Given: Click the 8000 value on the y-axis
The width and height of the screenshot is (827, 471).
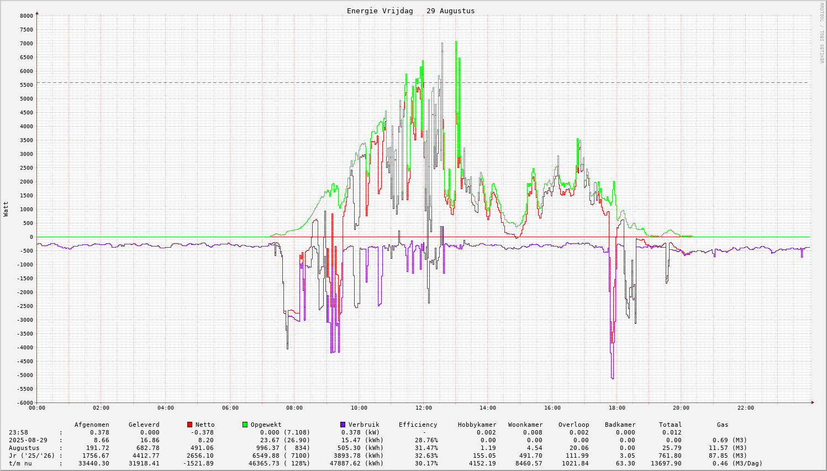Looking at the screenshot, I should pos(26,16).
